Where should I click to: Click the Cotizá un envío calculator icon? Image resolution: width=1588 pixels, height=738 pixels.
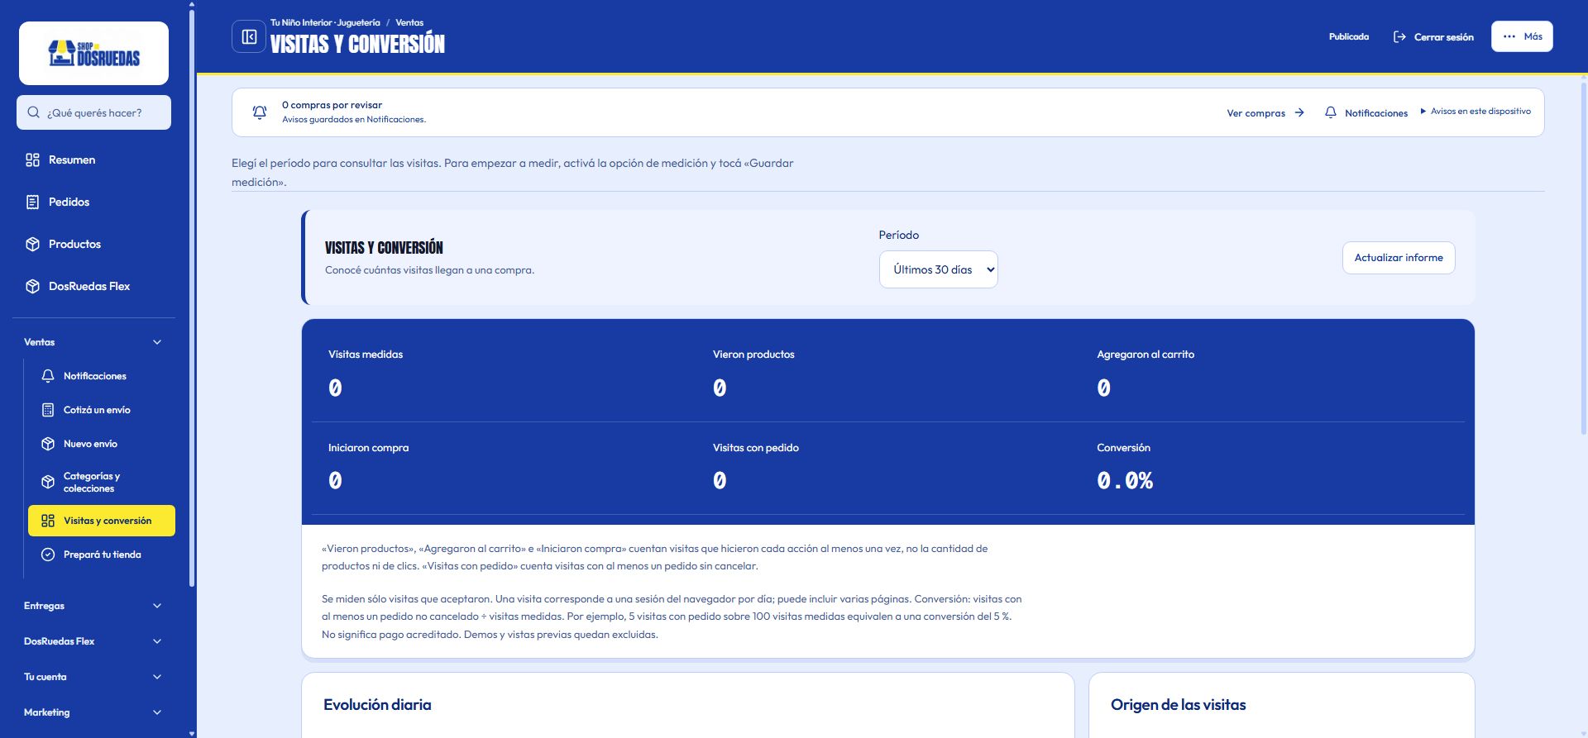[x=48, y=410]
